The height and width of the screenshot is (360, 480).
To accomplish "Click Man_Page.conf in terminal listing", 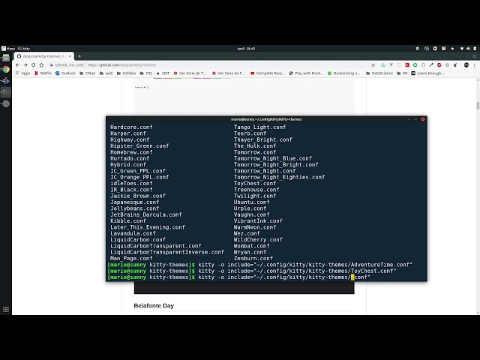I will [x=131, y=258].
